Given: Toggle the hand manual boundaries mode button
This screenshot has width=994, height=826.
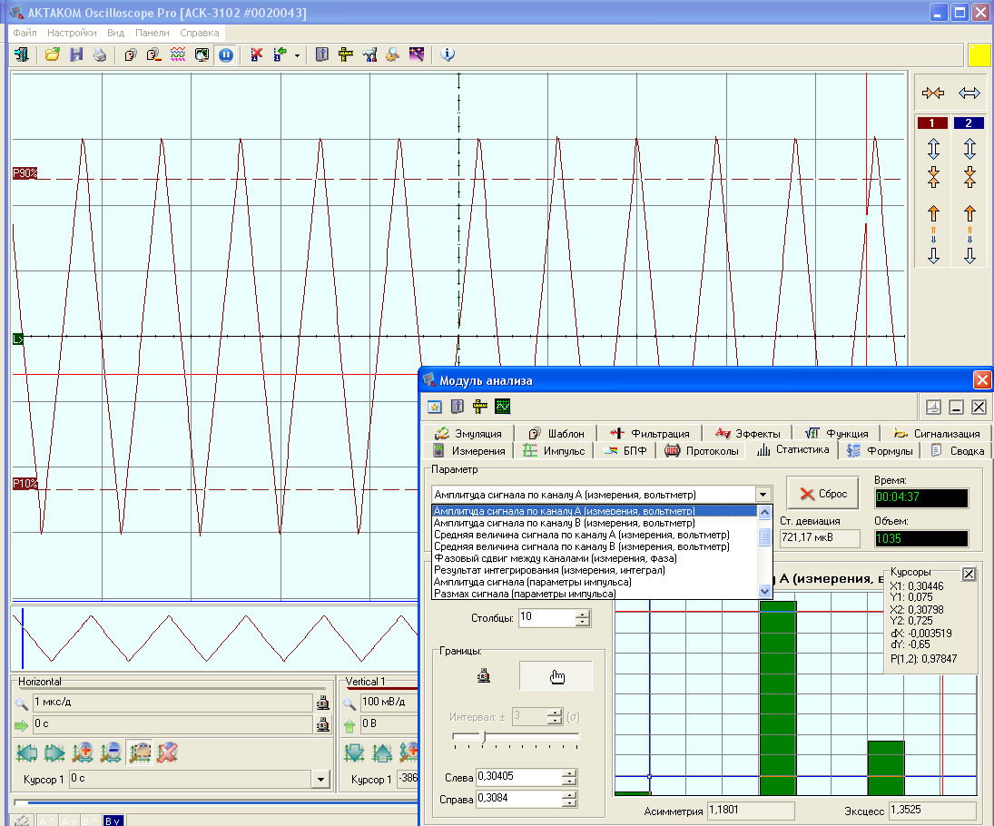Looking at the screenshot, I should tap(556, 676).
